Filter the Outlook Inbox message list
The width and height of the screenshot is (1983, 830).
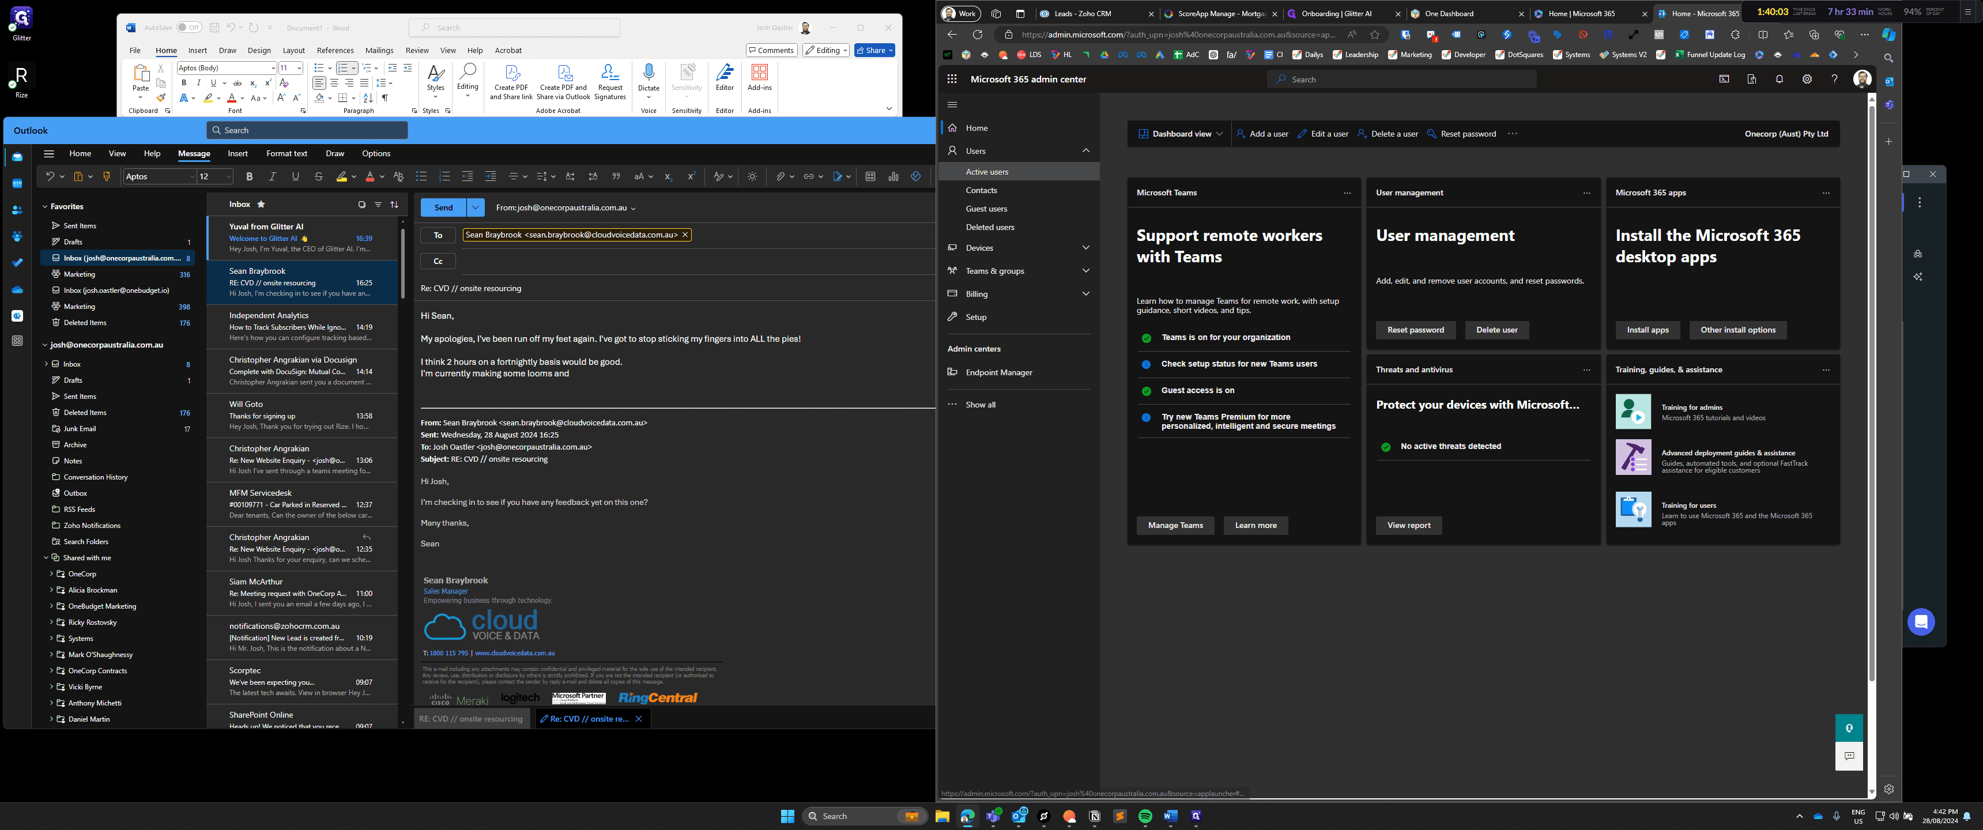coord(378,205)
